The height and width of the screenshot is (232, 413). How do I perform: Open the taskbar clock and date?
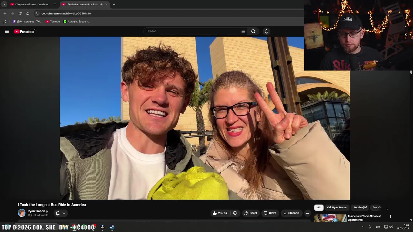(403, 227)
